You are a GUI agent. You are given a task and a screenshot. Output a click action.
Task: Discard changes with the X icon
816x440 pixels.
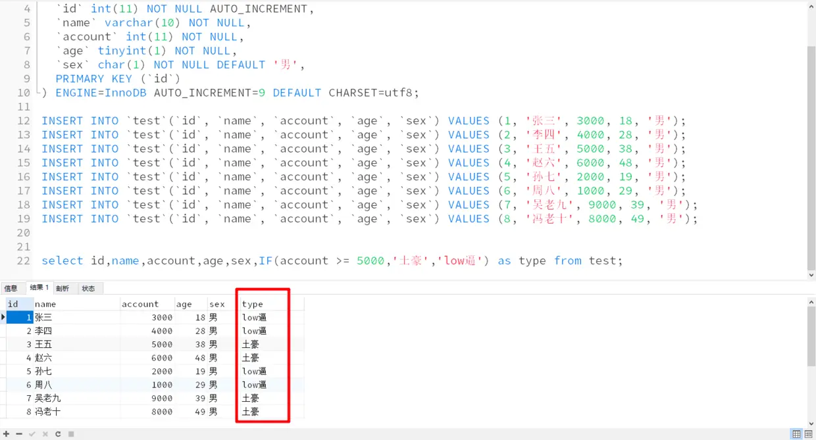45,434
